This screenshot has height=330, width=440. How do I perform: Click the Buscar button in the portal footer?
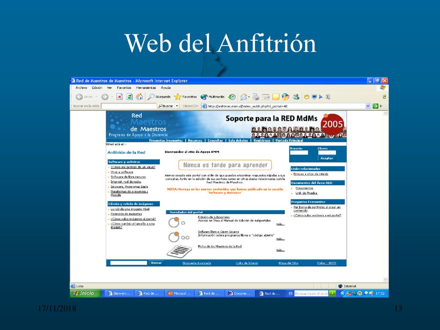[156, 263]
